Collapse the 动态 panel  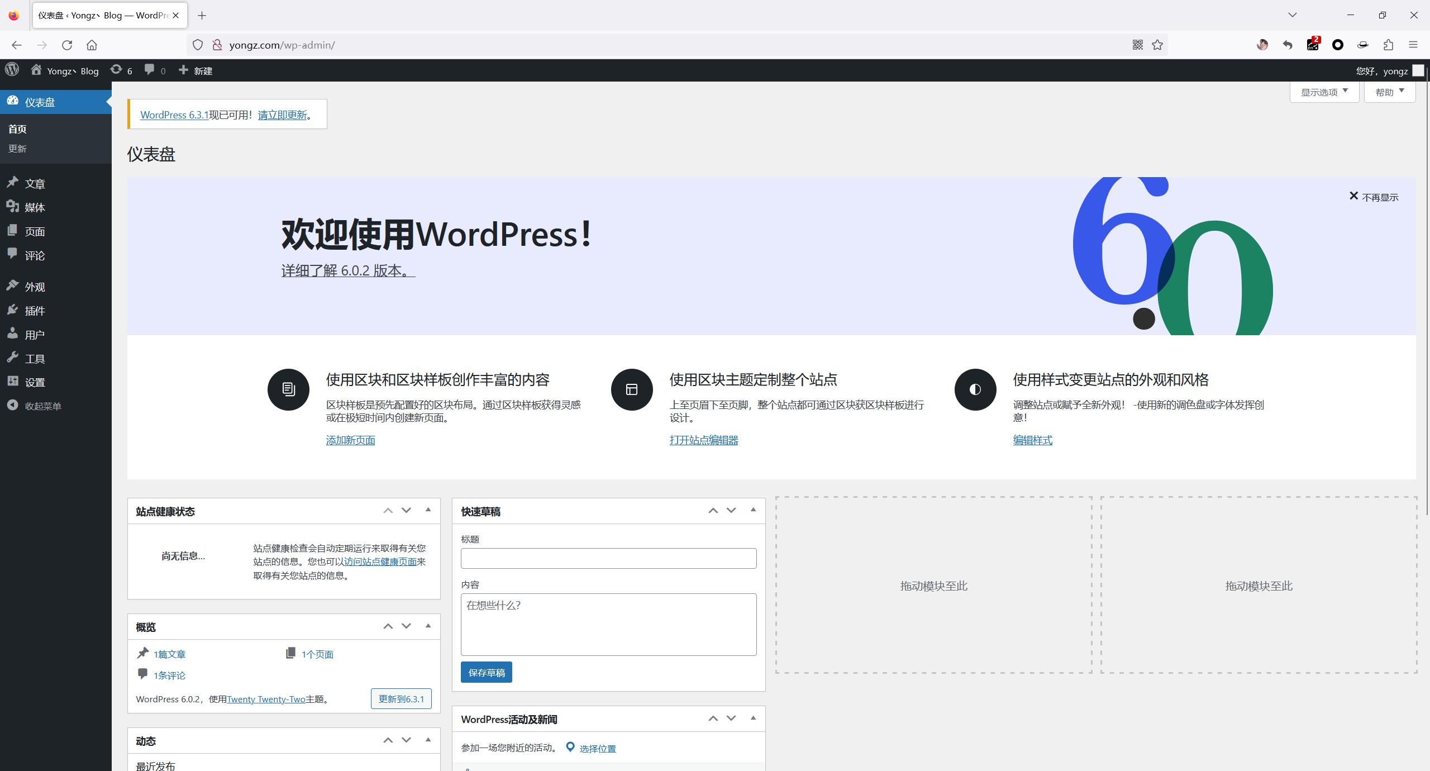(428, 740)
